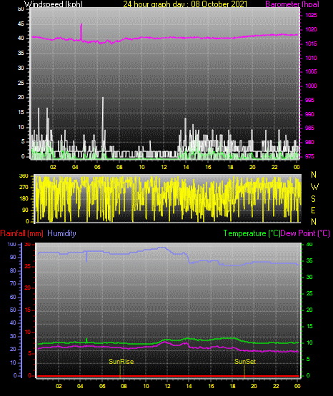
Task: Click the 12 hour tick on top graph
Action: [164, 167]
